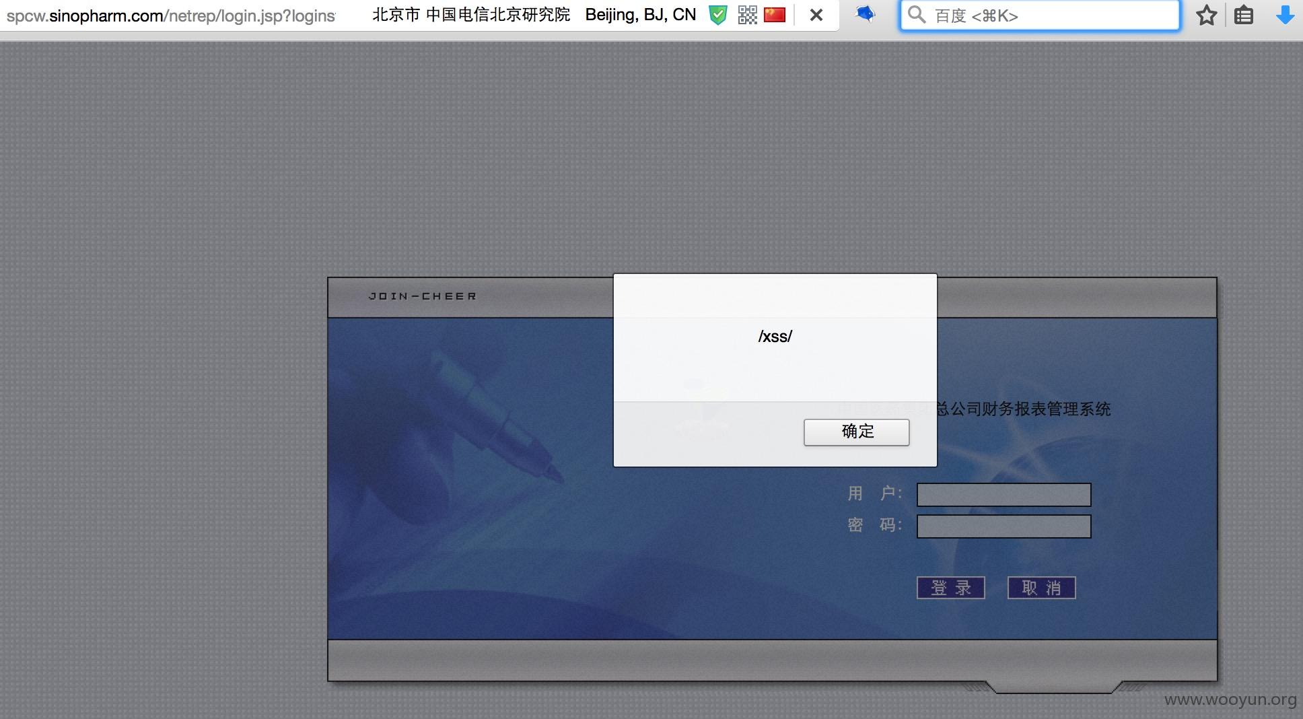Stop loading with the X icon
Viewport: 1303px width, 719px height.
pos(816,15)
